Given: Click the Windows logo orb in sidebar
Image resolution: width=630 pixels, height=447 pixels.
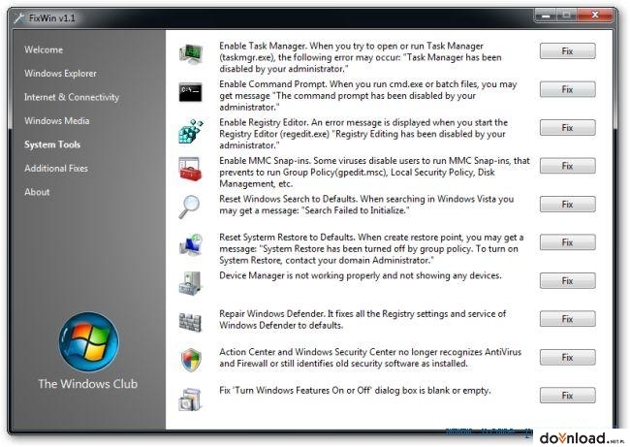Looking at the screenshot, I should pyautogui.click(x=89, y=342).
